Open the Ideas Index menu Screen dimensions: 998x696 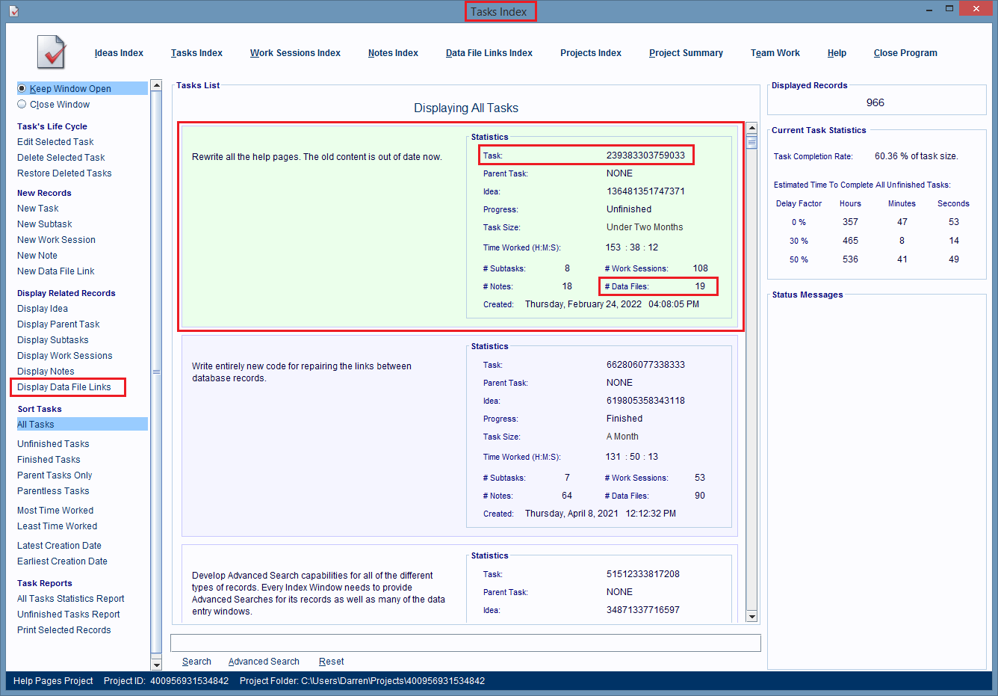119,53
